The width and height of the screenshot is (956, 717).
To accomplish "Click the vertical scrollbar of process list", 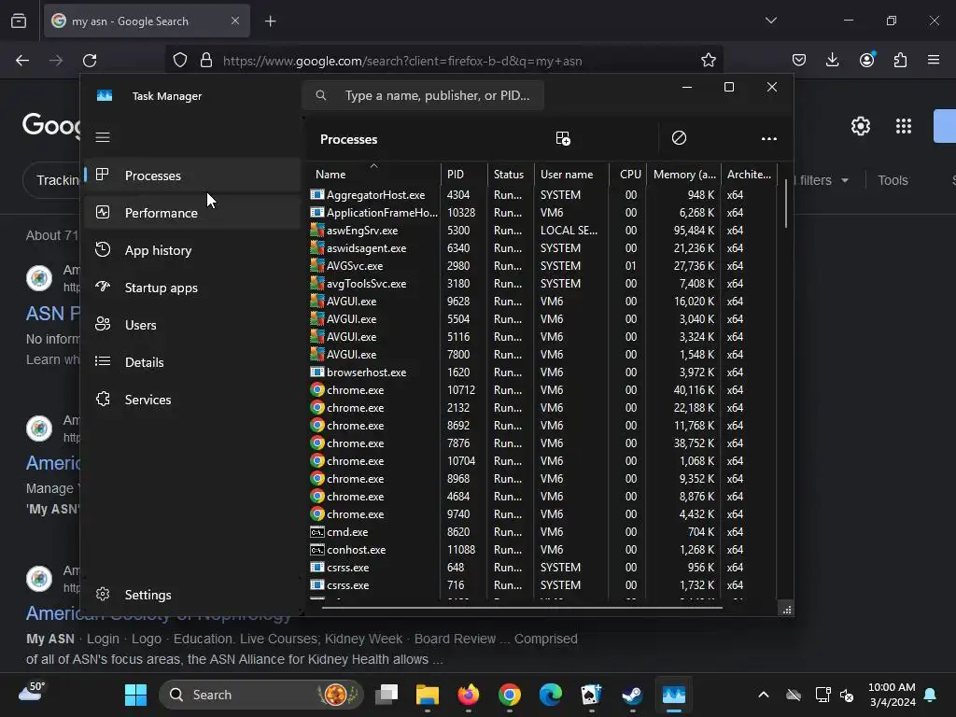I will 786,203.
